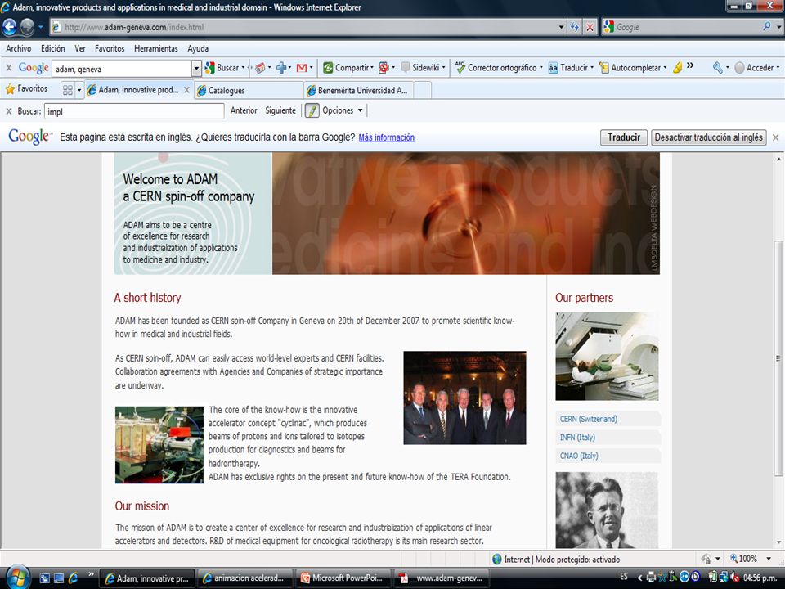
Task: Click Acceder to sign in
Action: 755,68
